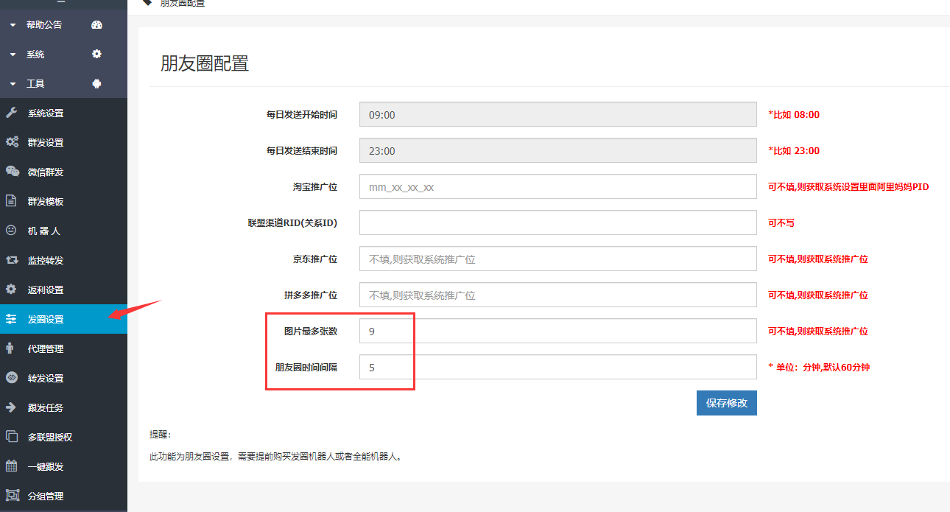Screen dimensions: 950x512
Task: Expand the 帮助公告 caret arrow
Action: coord(13,25)
